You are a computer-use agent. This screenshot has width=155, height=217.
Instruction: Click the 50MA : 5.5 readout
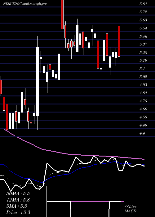click(18, 194)
